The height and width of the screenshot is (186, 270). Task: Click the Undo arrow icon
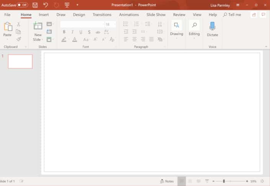pos(46,5)
